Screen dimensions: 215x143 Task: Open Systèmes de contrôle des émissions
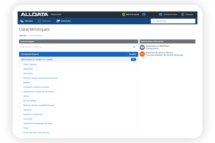[x=39, y=91]
